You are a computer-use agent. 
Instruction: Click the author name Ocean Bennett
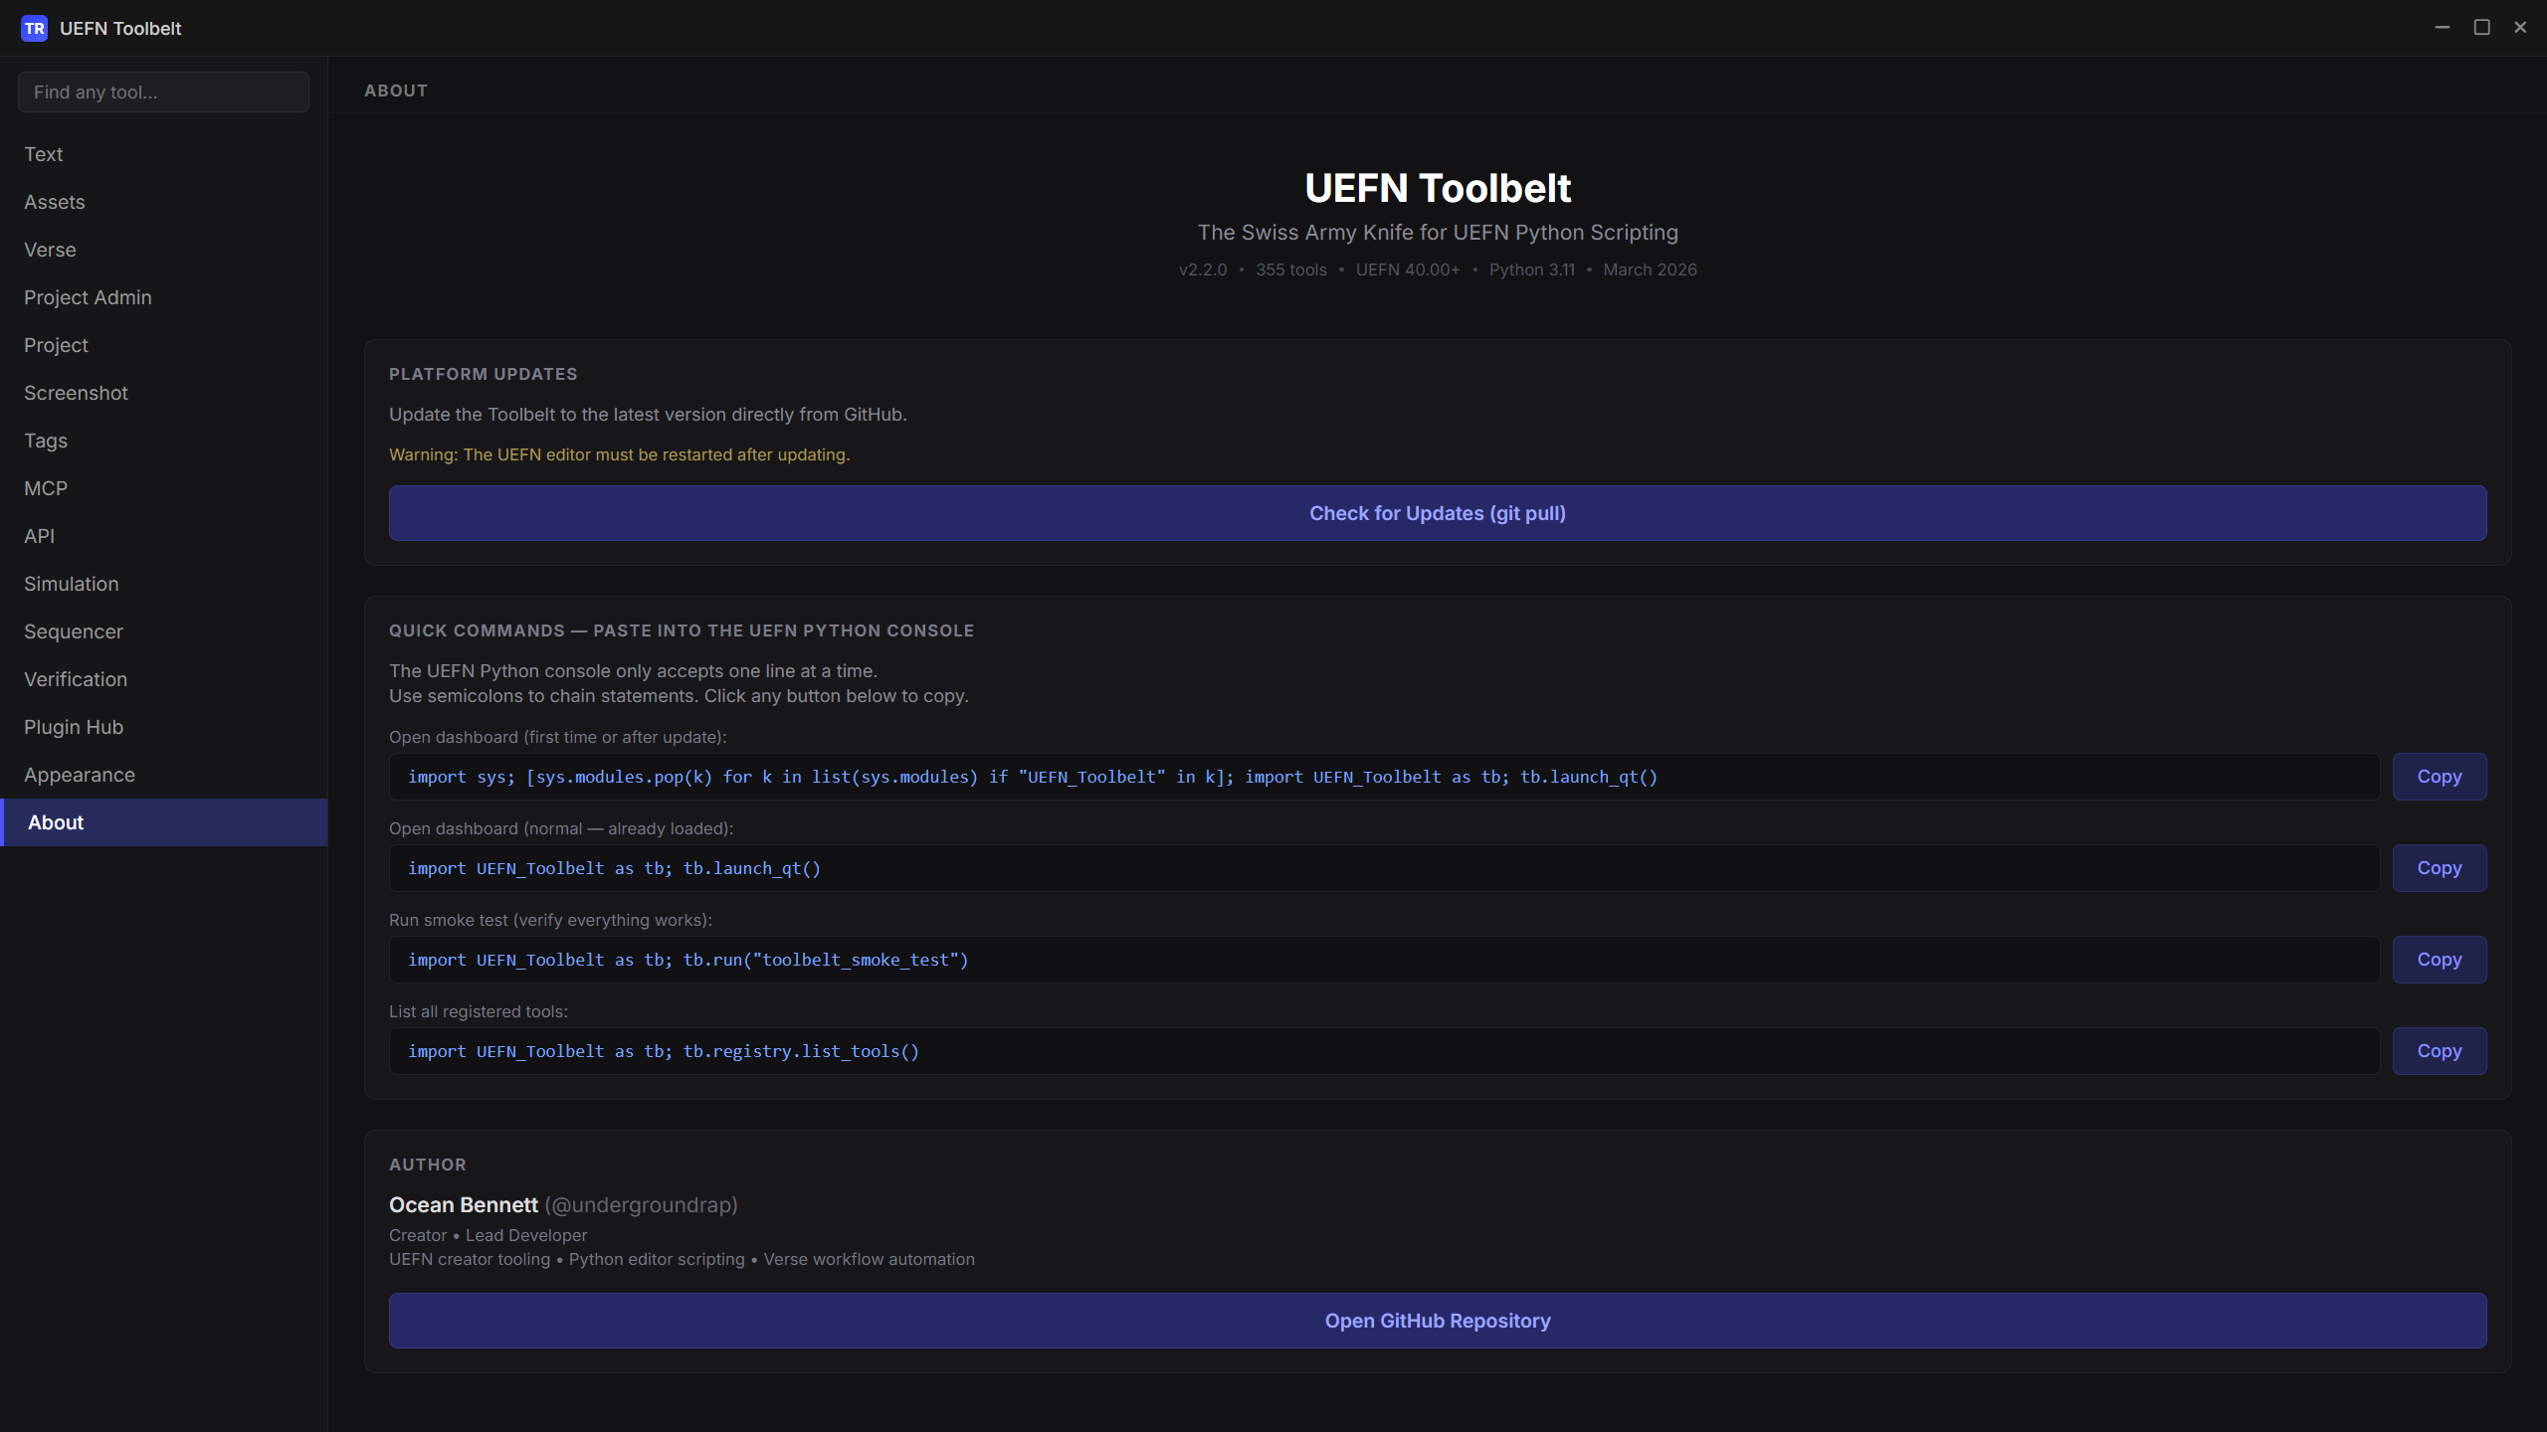coord(464,1205)
